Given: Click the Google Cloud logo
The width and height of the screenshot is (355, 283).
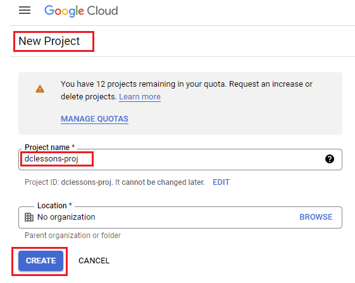Looking at the screenshot, I should [x=81, y=11].
